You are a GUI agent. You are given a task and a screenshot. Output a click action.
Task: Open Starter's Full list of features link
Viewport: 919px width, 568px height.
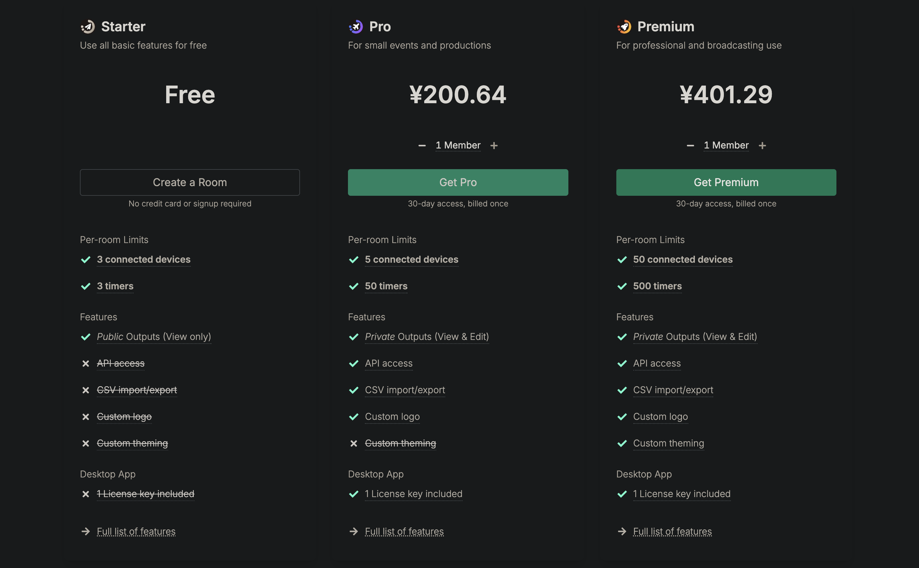click(x=136, y=531)
